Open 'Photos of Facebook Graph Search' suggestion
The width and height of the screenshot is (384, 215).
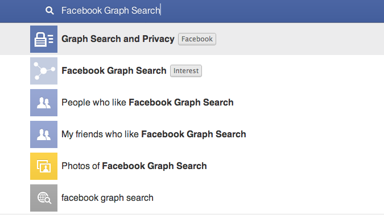pos(134,166)
